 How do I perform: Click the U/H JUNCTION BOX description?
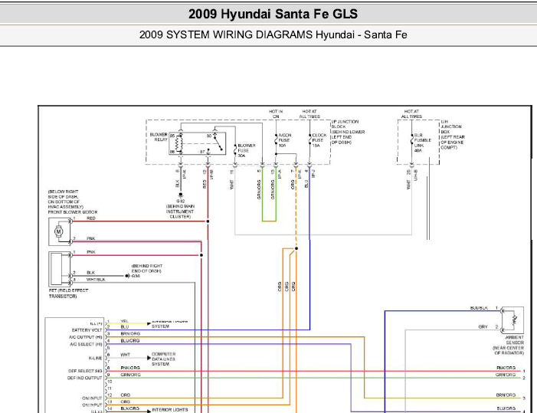coord(453,134)
